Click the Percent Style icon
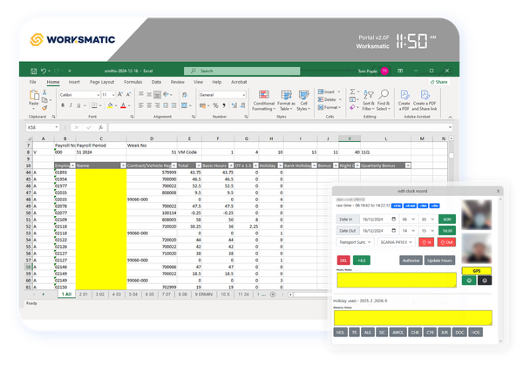This screenshot has height=372, width=523. (216, 105)
